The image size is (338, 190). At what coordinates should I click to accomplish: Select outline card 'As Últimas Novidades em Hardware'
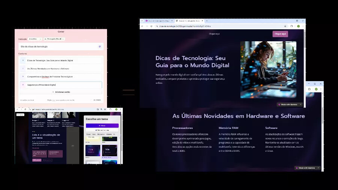(x=61, y=69)
